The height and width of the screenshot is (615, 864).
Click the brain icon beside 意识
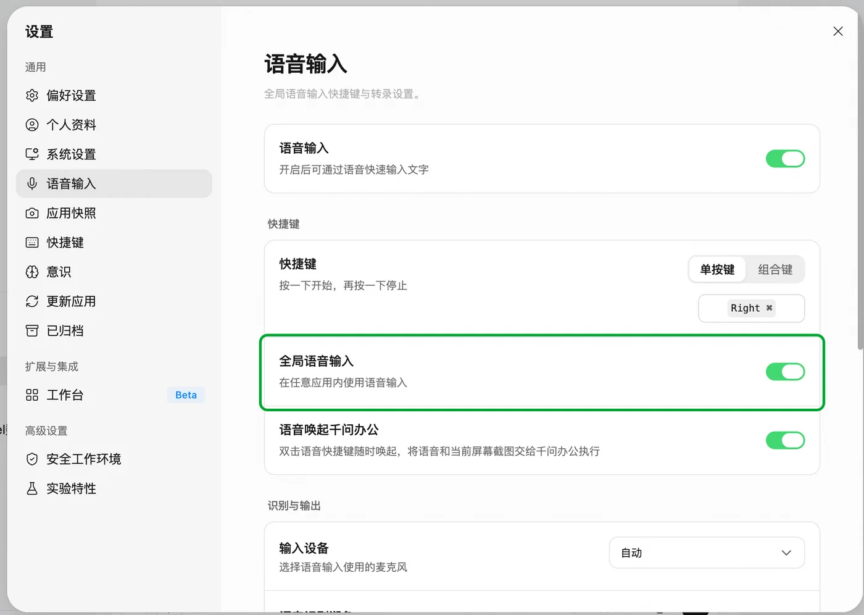32,272
